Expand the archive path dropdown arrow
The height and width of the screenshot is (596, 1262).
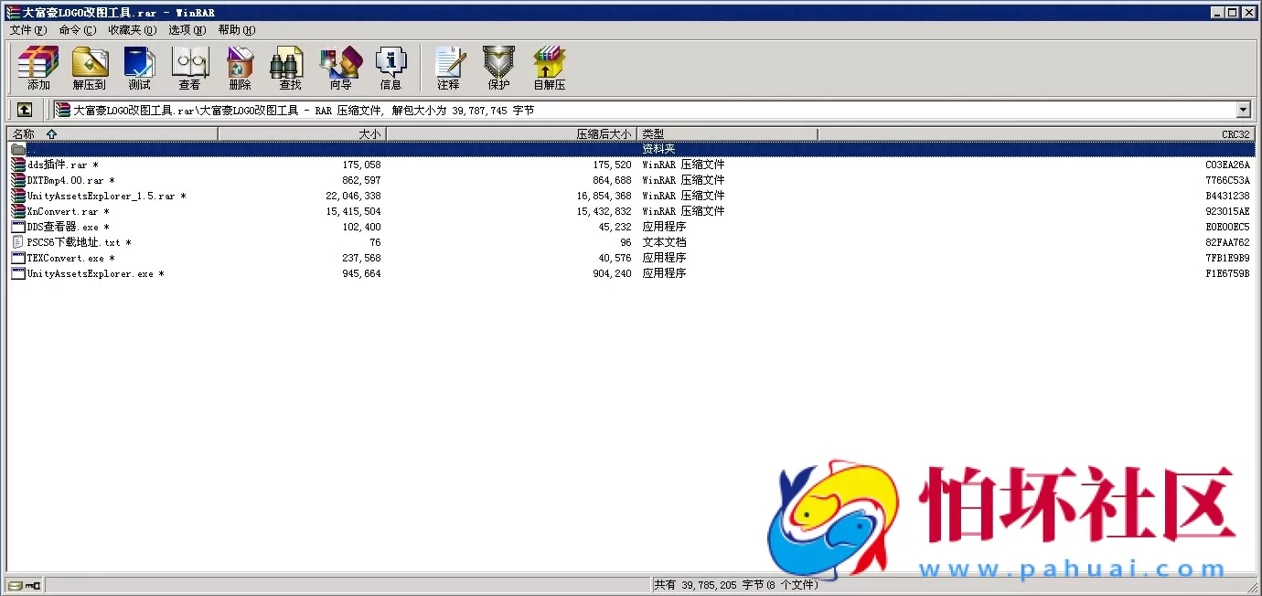(1243, 110)
